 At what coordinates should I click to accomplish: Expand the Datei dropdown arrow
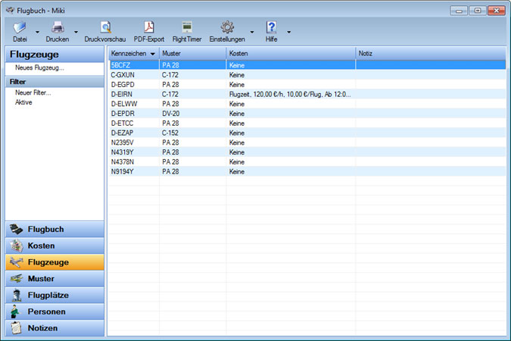(38, 33)
